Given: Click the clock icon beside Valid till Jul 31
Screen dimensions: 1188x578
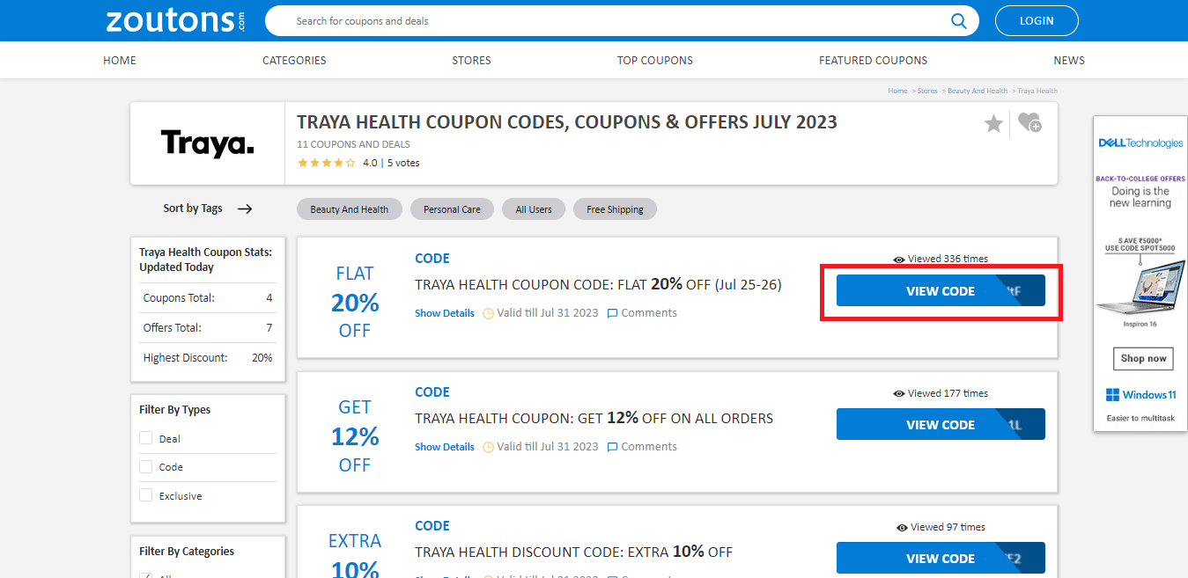Looking at the screenshot, I should 487,312.
